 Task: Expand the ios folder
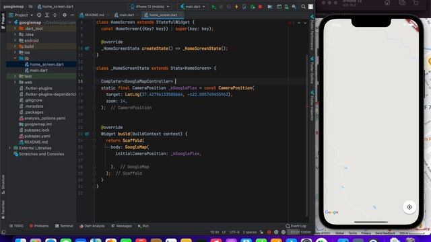(15, 52)
